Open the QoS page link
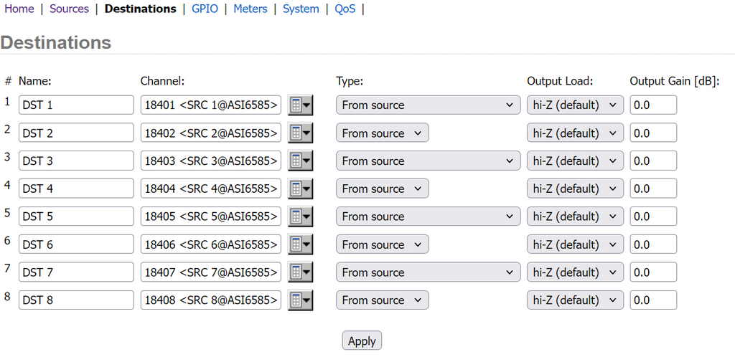Image resolution: width=735 pixels, height=362 pixels. tap(345, 9)
